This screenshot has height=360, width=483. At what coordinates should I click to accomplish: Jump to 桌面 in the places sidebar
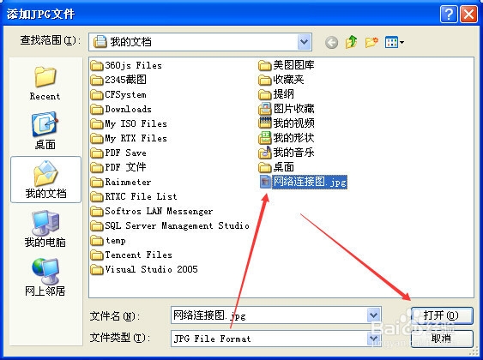coord(45,131)
